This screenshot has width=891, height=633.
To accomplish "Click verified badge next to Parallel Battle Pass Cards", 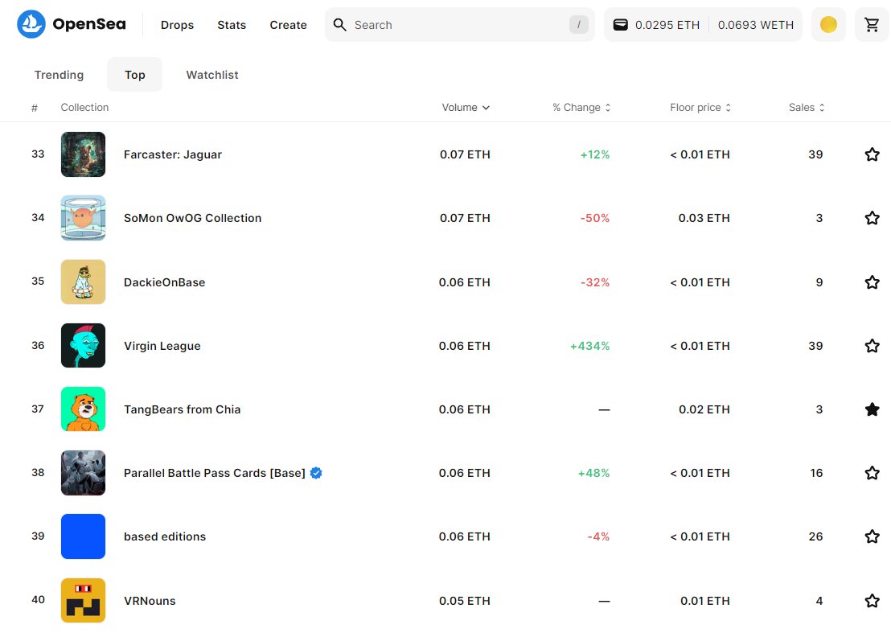I will tap(317, 473).
